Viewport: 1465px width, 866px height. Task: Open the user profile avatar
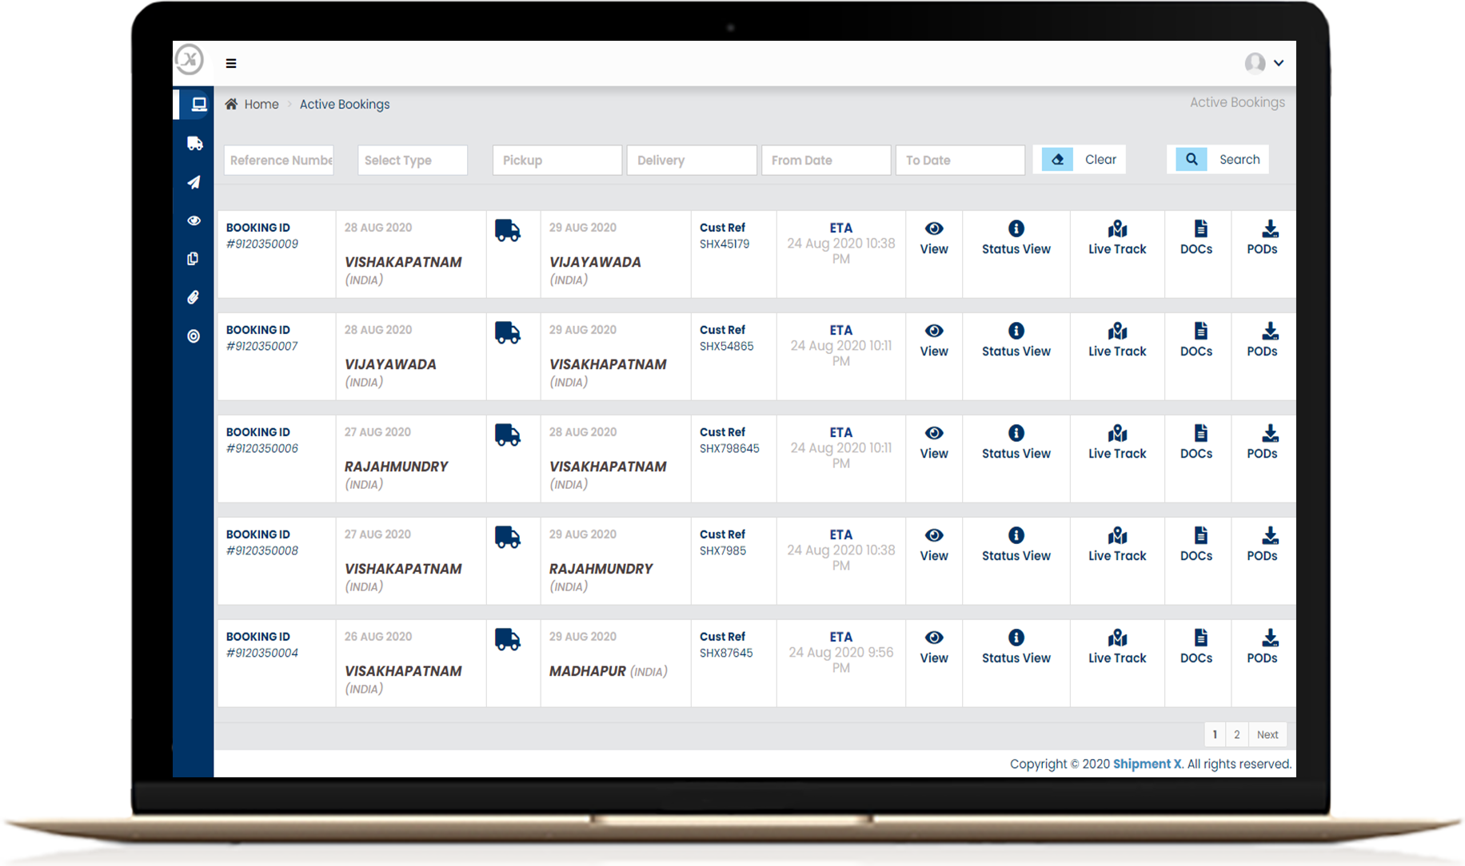[1255, 63]
